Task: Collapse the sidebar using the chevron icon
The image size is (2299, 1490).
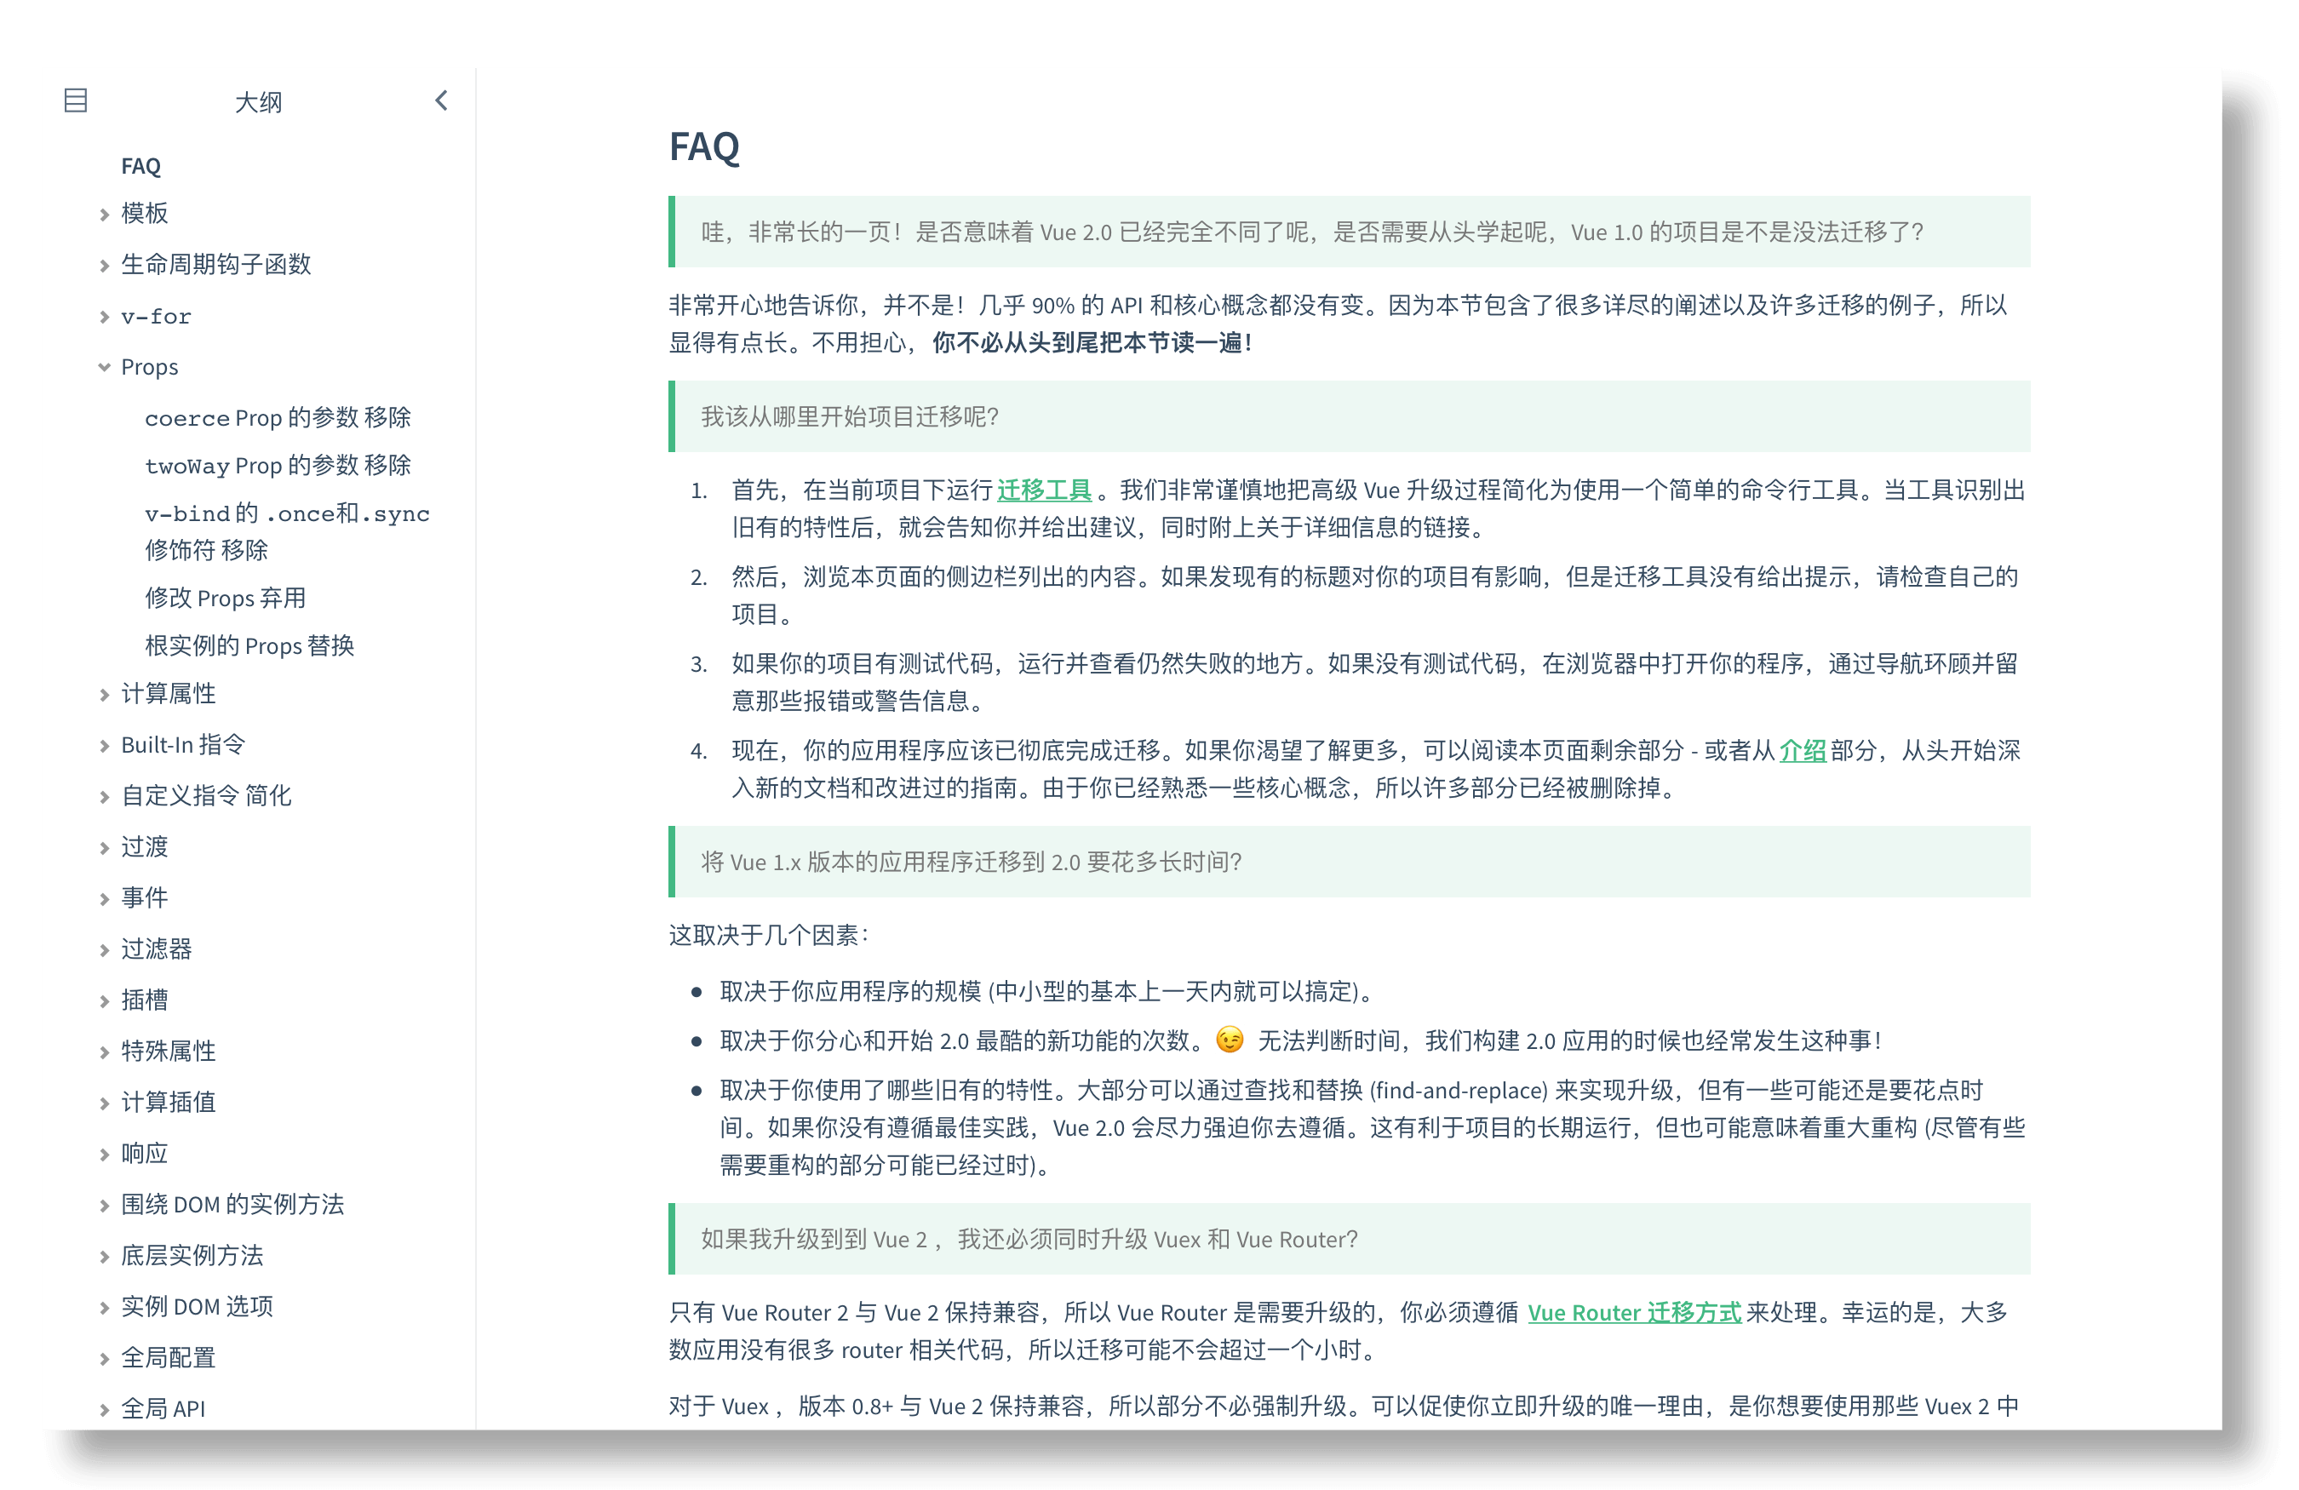Action: pos(441,100)
